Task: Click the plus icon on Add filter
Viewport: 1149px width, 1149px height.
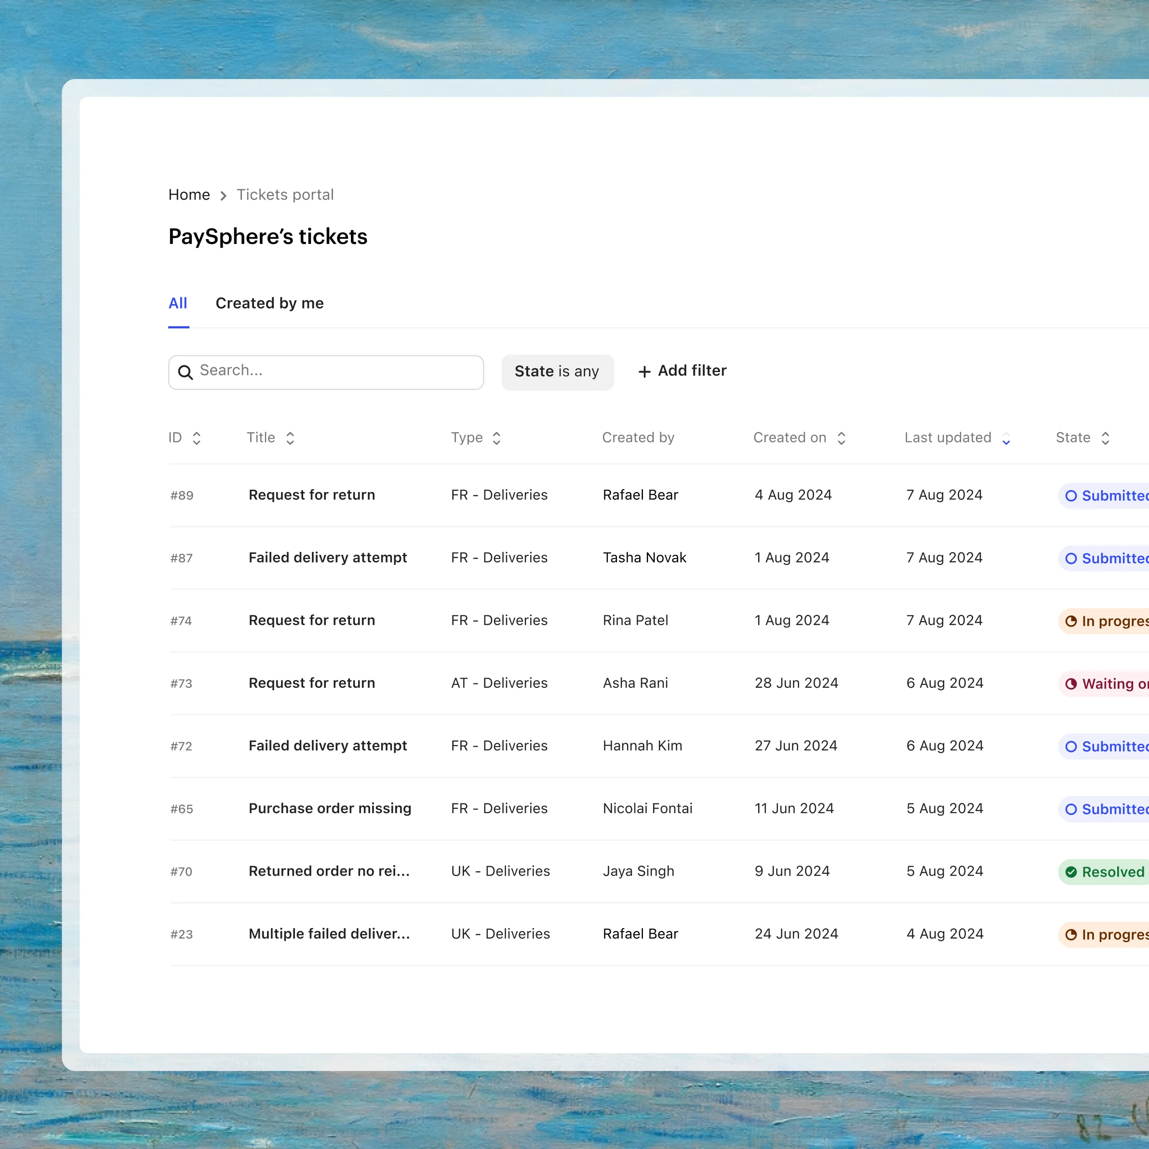Action: (645, 371)
